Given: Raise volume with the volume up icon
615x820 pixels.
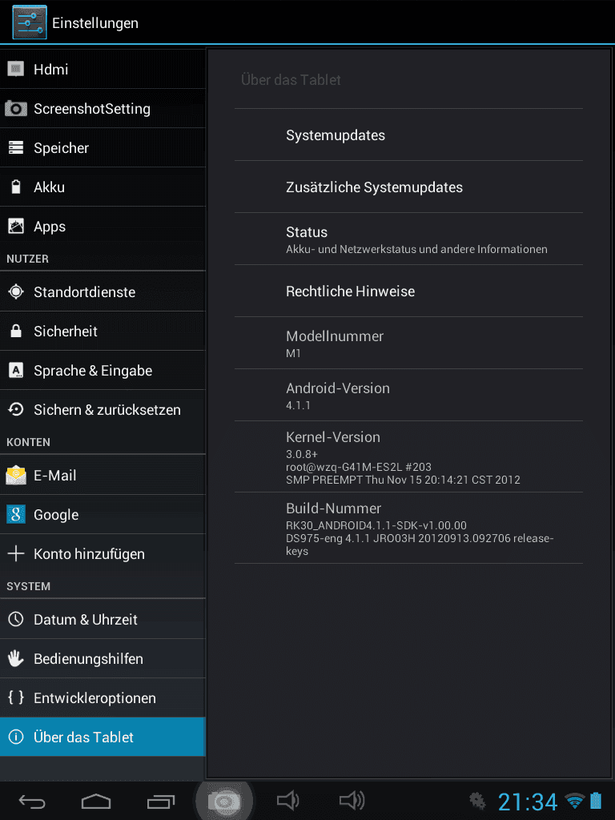Looking at the screenshot, I should pyautogui.click(x=352, y=800).
